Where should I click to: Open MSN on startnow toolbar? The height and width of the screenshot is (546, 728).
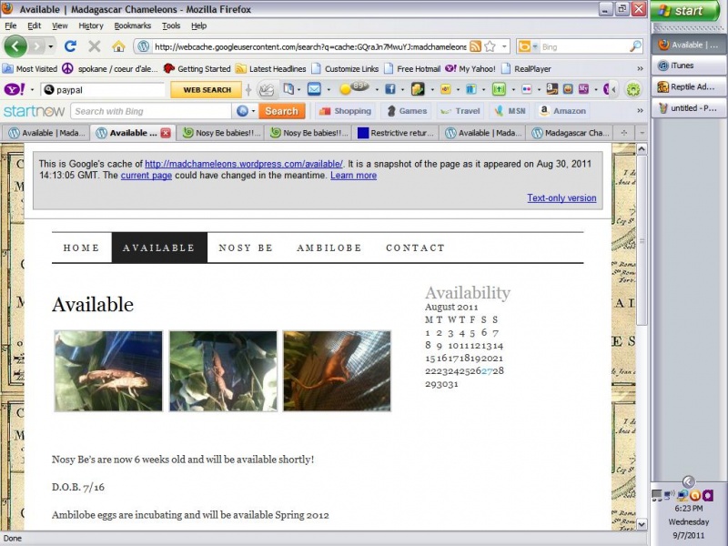click(x=510, y=111)
